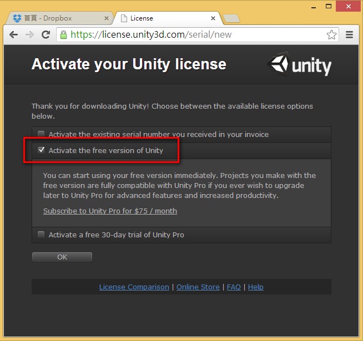363x341 pixels.
Task: Open a new browser tab
Action: [231, 18]
